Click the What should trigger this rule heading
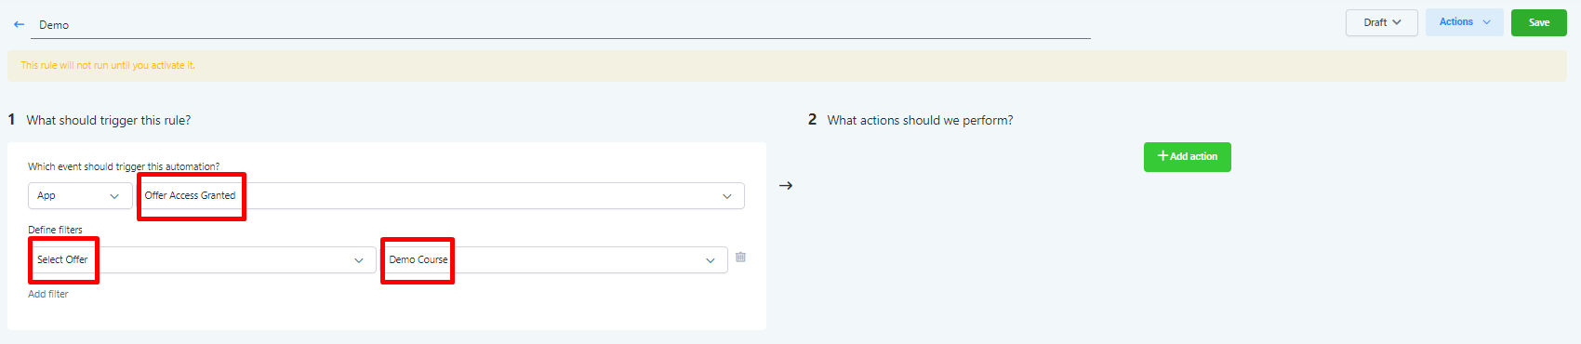The width and height of the screenshot is (1581, 344). [x=109, y=120]
